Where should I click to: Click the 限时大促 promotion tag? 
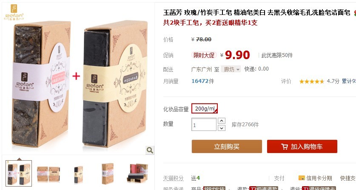(x=204, y=55)
